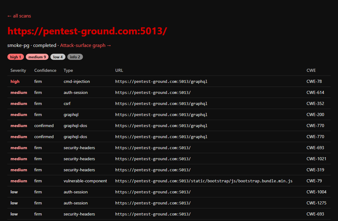The width and height of the screenshot is (338, 221).
Task: Click the high severity cell
Action: click(15, 81)
